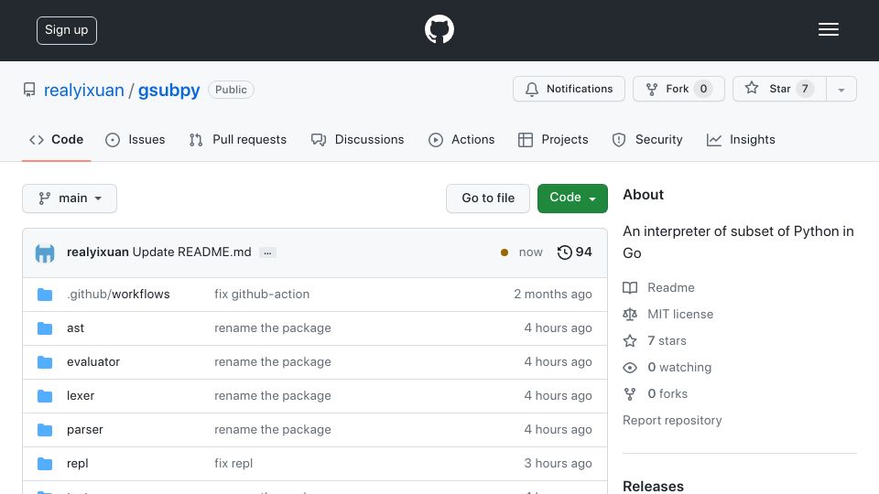Click the scale icon beside MIT license
The height and width of the screenshot is (494, 879).
630,314
